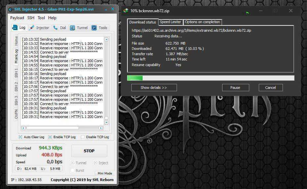307x189 pixels.
Task: Open the Options on completion tab
Action: tap(202, 22)
